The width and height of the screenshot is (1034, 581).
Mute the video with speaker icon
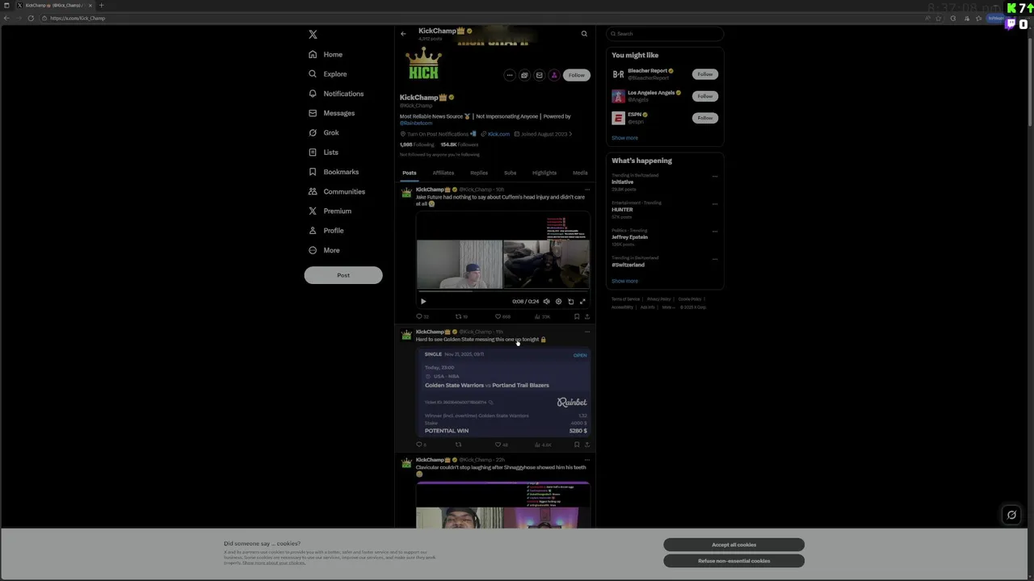coord(546,302)
